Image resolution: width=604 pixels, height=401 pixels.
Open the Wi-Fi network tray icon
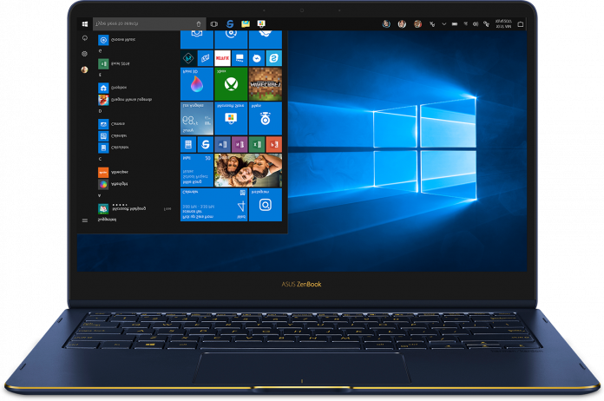pos(465,24)
